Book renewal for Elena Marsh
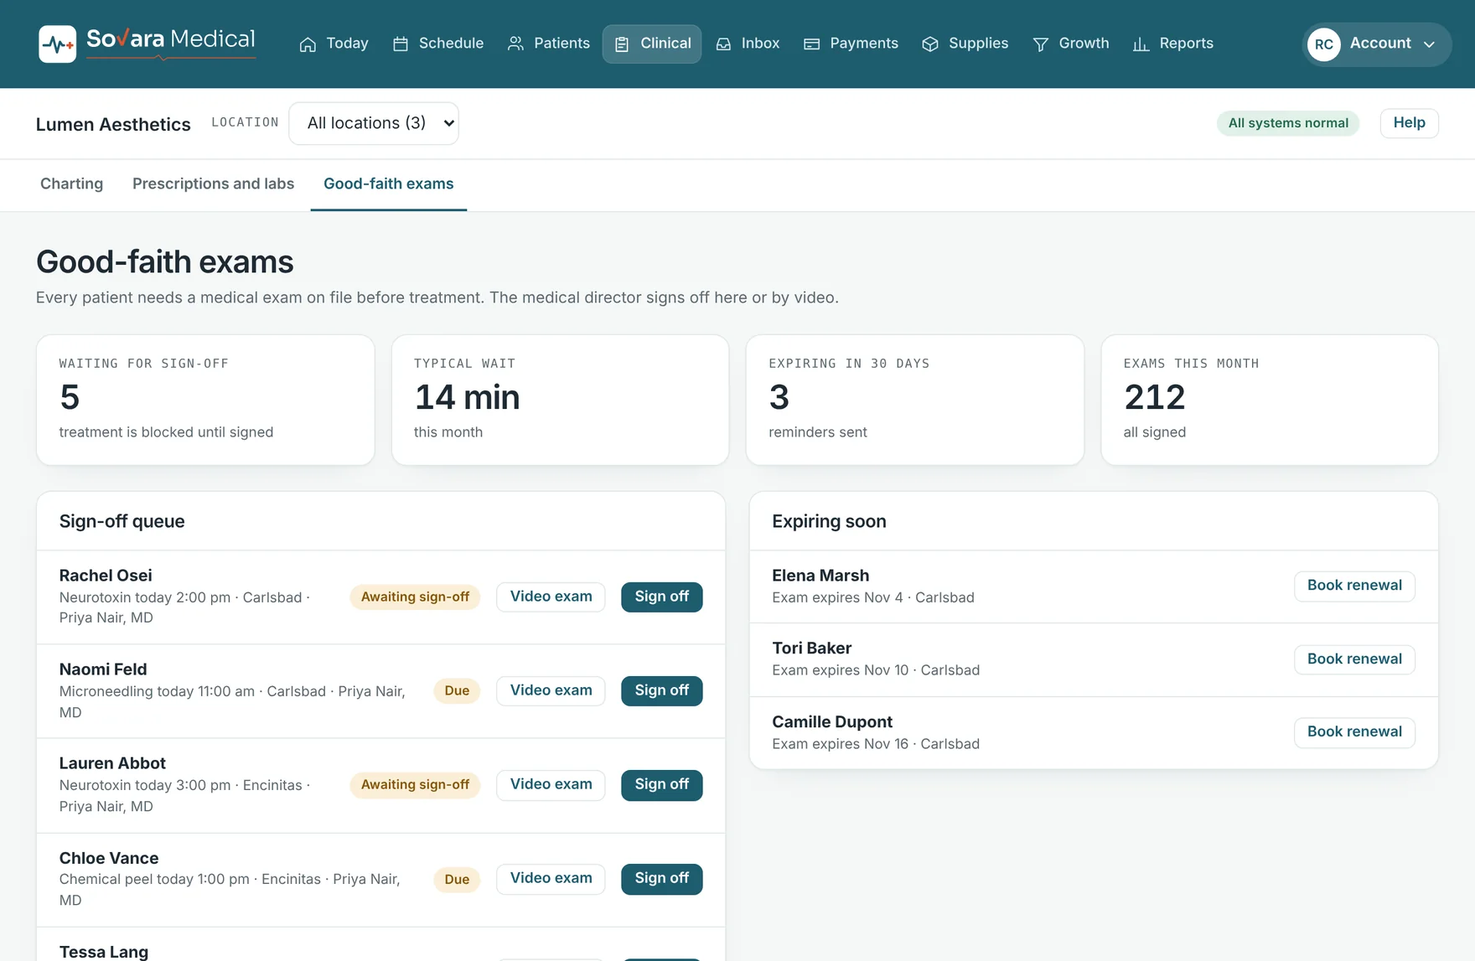Screen dimensions: 1475x961 (1354, 586)
